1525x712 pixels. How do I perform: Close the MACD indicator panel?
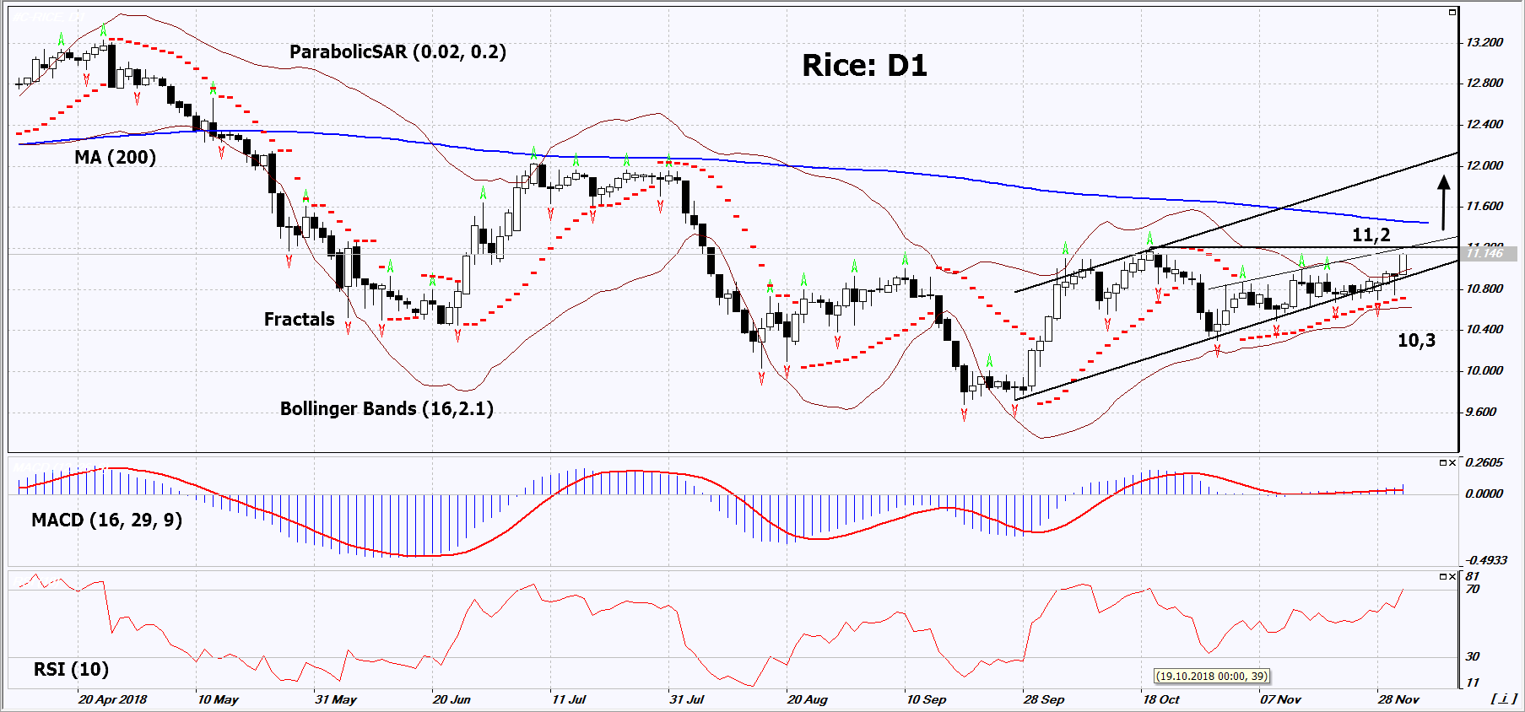1452,463
